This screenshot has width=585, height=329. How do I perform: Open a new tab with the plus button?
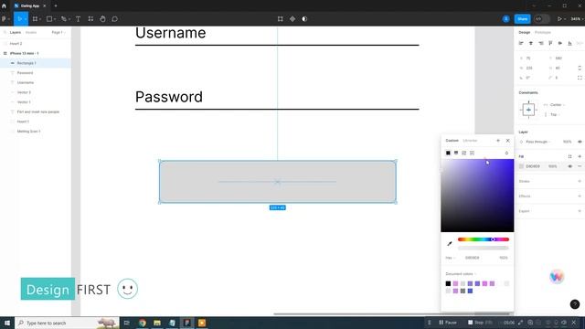click(56, 6)
